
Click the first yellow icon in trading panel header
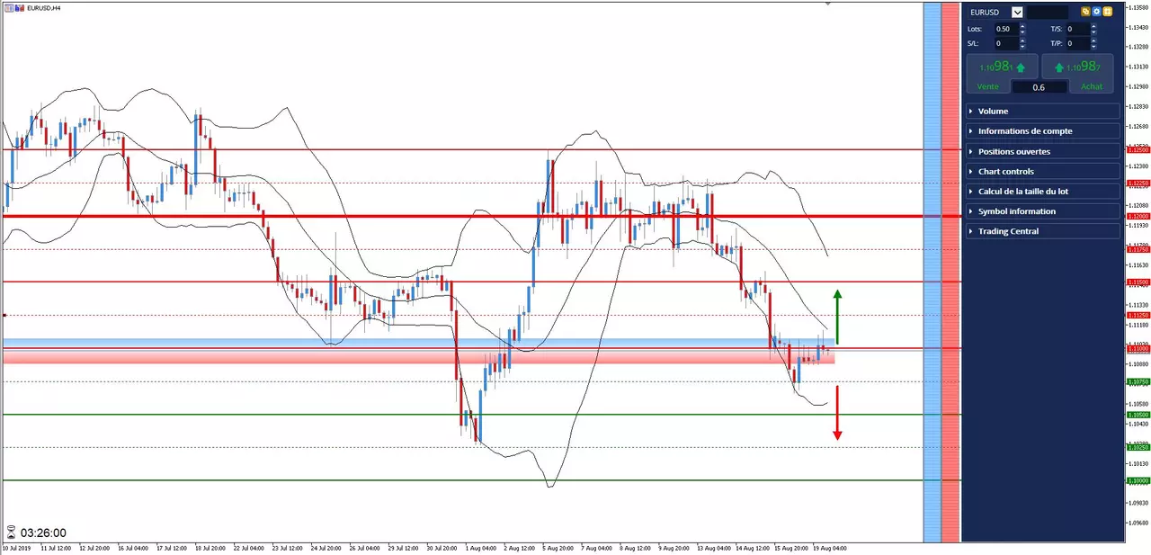coord(1085,12)
